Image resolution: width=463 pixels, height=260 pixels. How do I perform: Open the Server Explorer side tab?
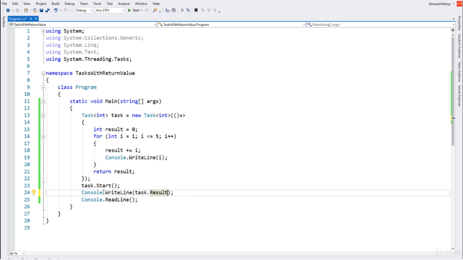coord(459,96)
